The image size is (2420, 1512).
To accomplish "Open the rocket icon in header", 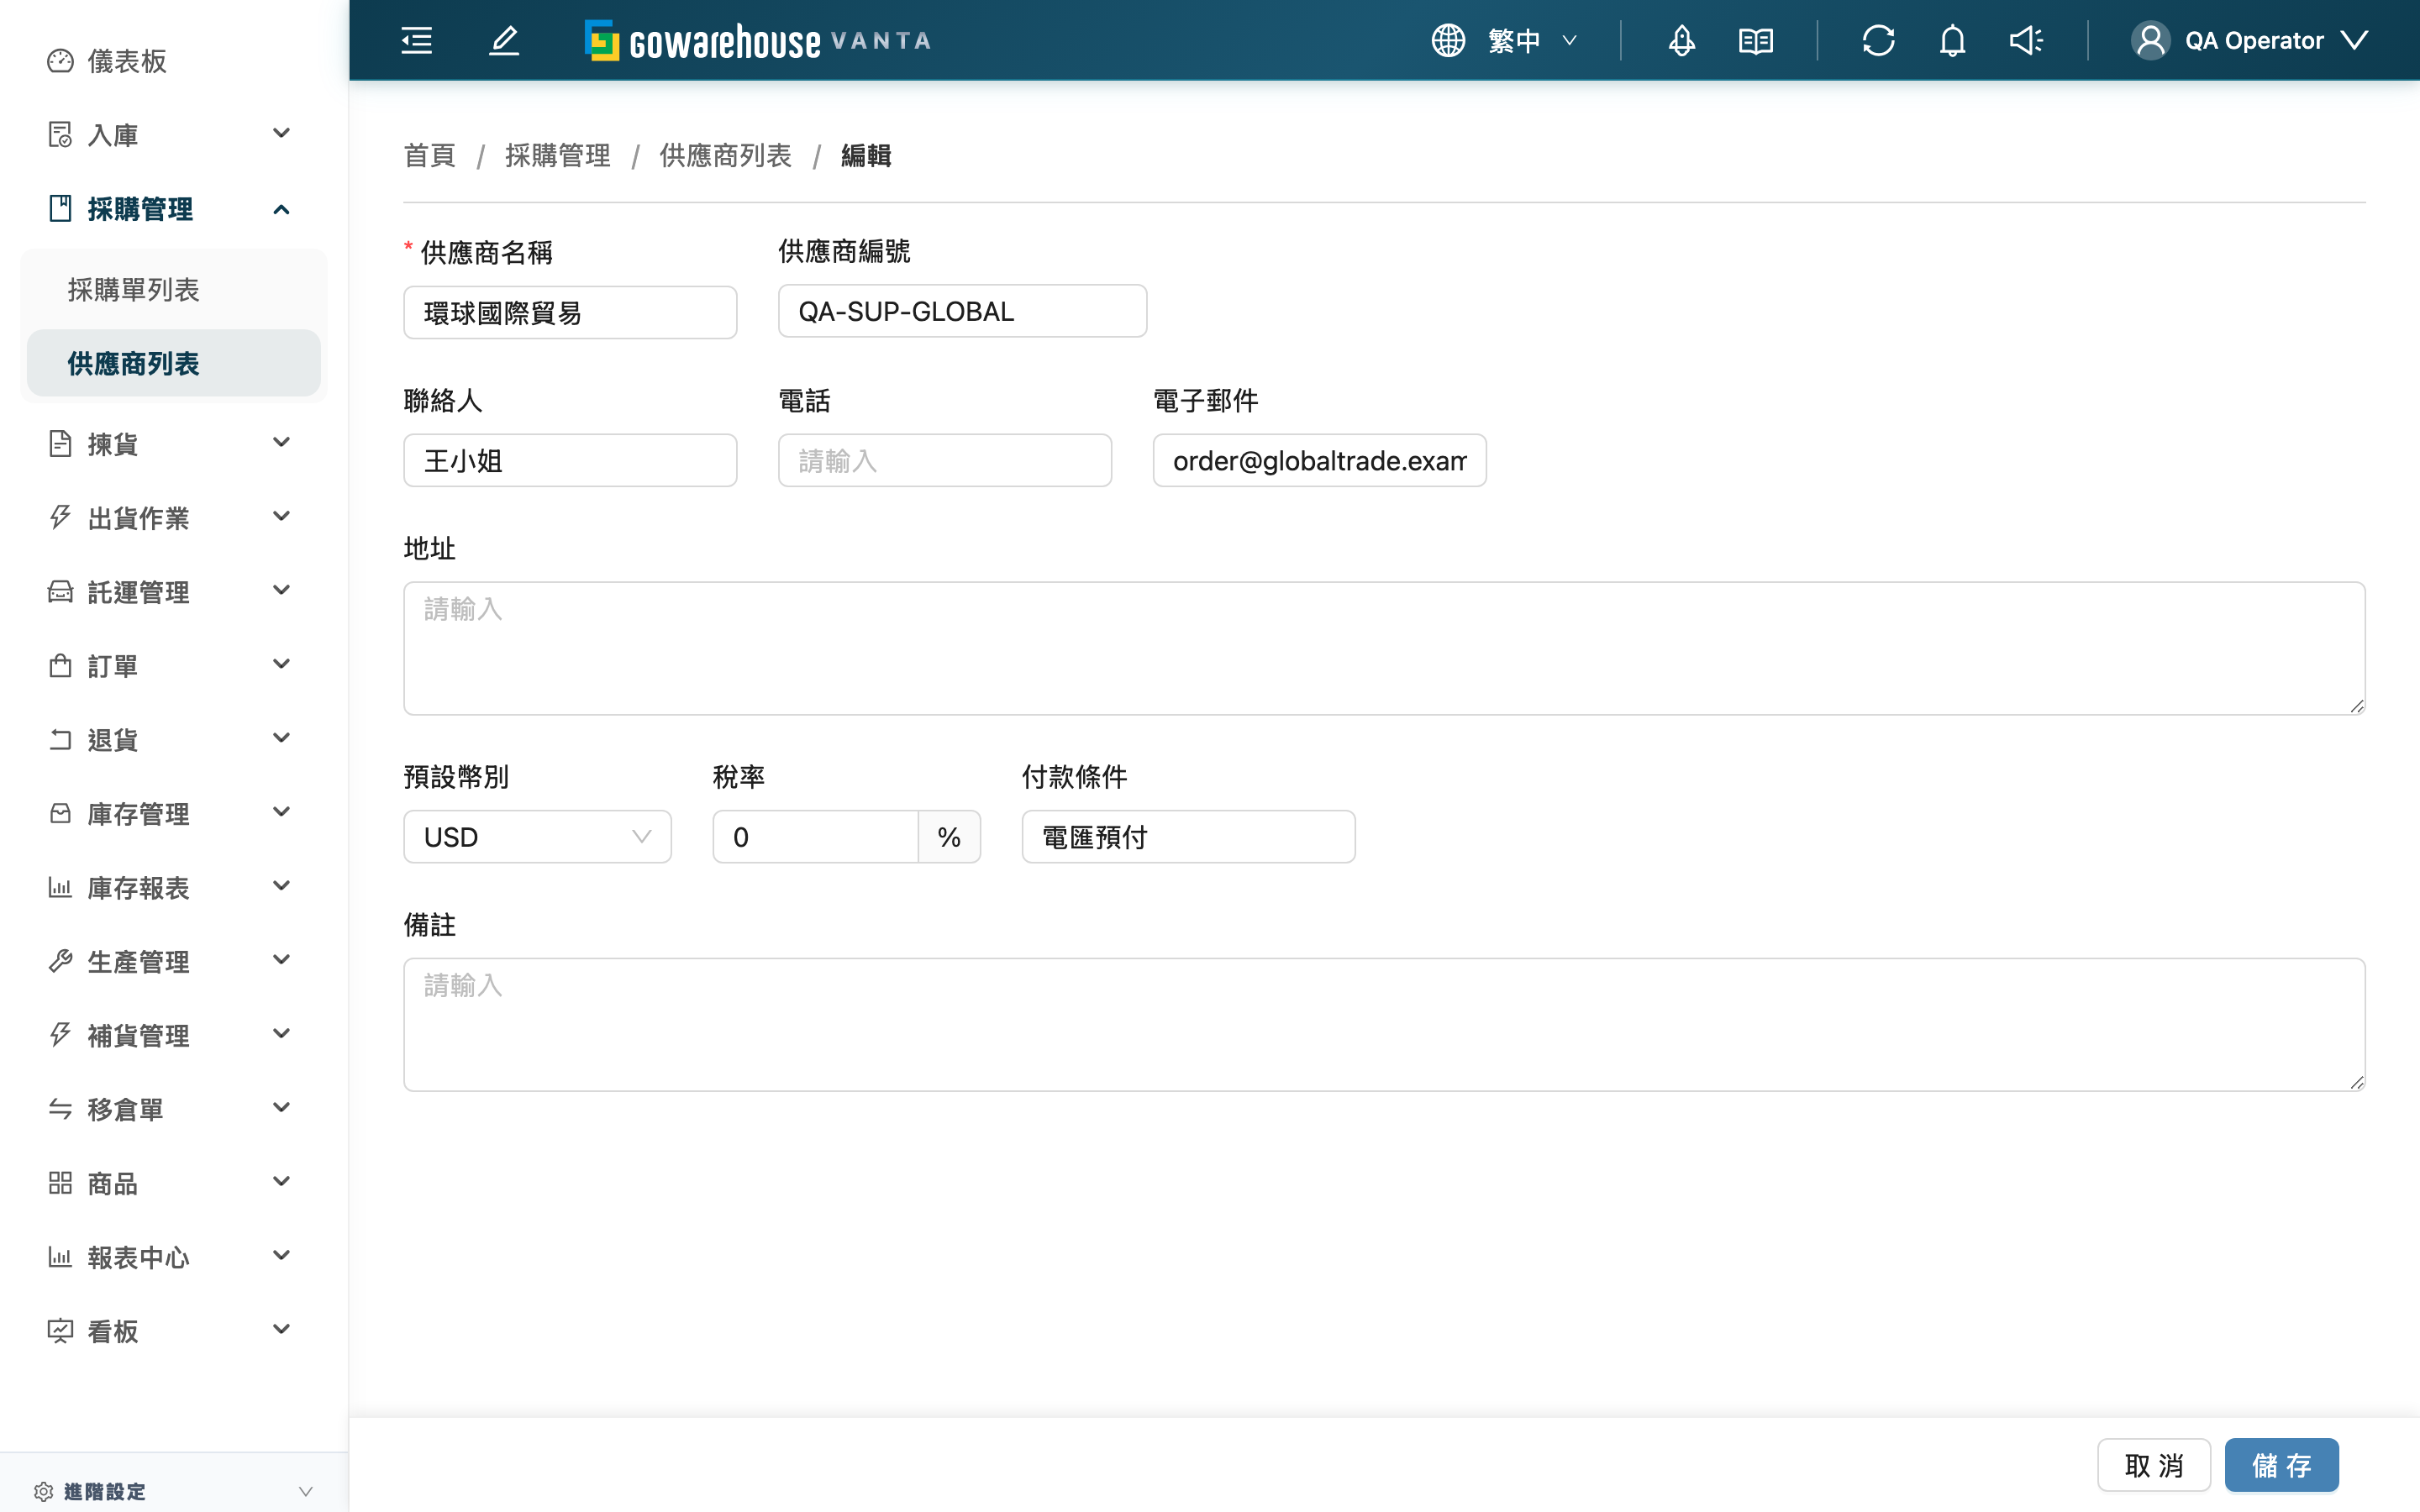I will coord(1681,40).
